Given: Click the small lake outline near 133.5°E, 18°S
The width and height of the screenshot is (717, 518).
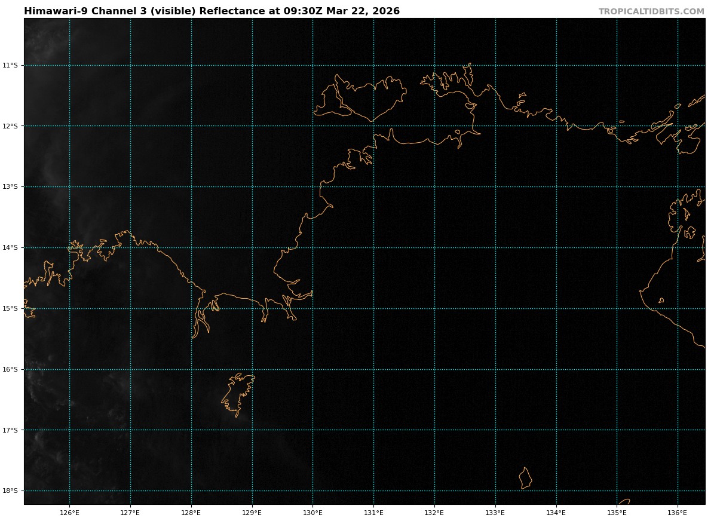Looking at the screenshot, I should (525, 478).
